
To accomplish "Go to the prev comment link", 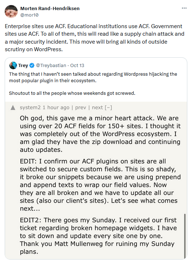I will (x=81, y=107).
